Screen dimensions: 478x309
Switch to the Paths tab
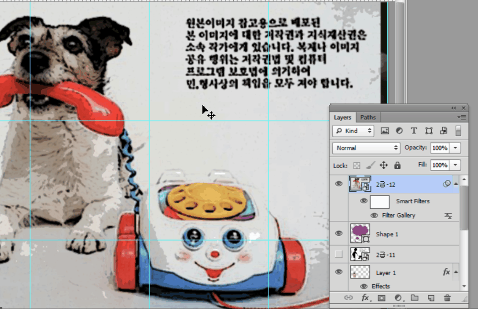pos(368,118)
